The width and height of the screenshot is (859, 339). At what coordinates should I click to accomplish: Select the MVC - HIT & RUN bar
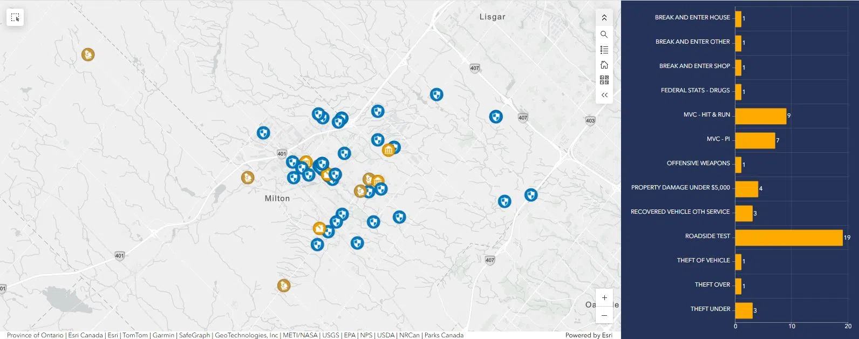(x=760, y=116)
